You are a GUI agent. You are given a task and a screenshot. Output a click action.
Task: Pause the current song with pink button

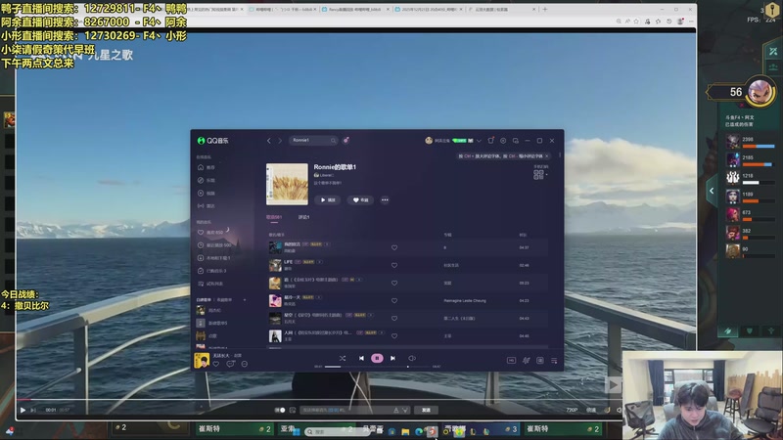coord(377,358)
